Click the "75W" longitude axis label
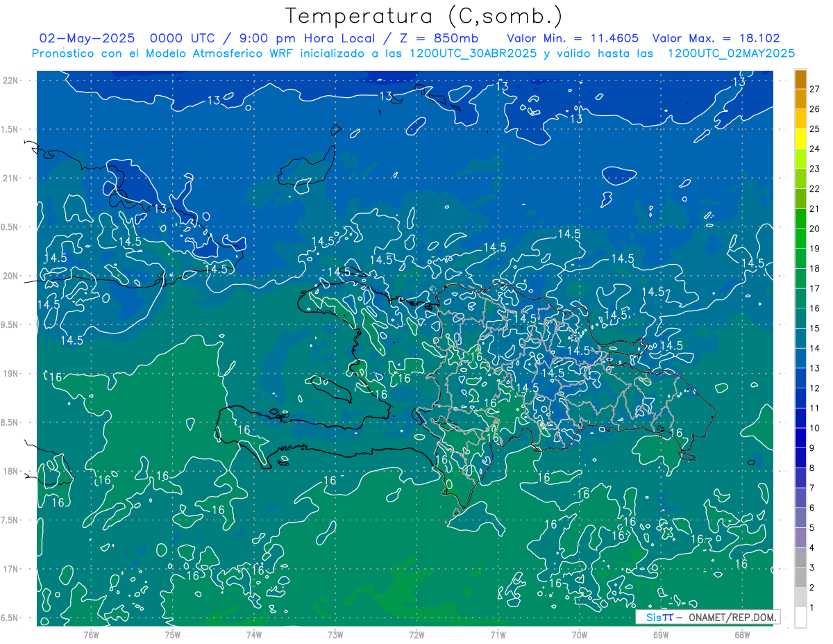This screenshot has height=644, width=833. coord(173,634)
